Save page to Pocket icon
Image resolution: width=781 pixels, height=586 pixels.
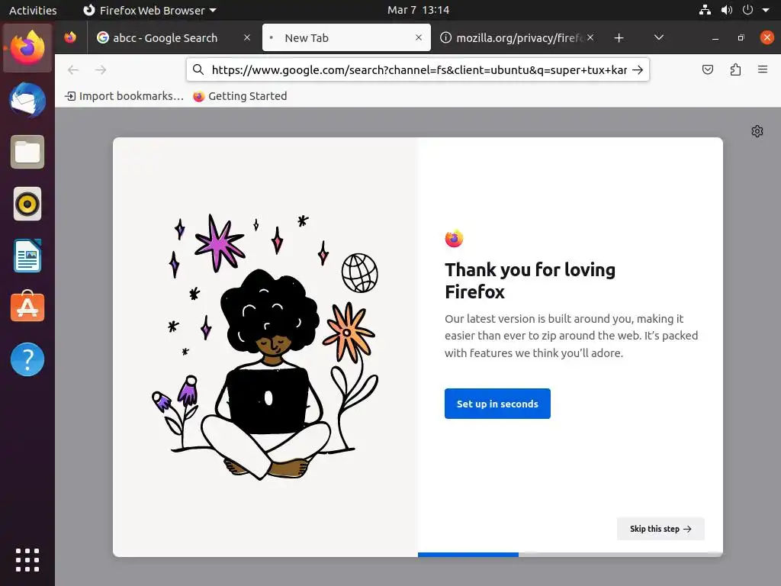pyautogui.click(x=707, y=69)
